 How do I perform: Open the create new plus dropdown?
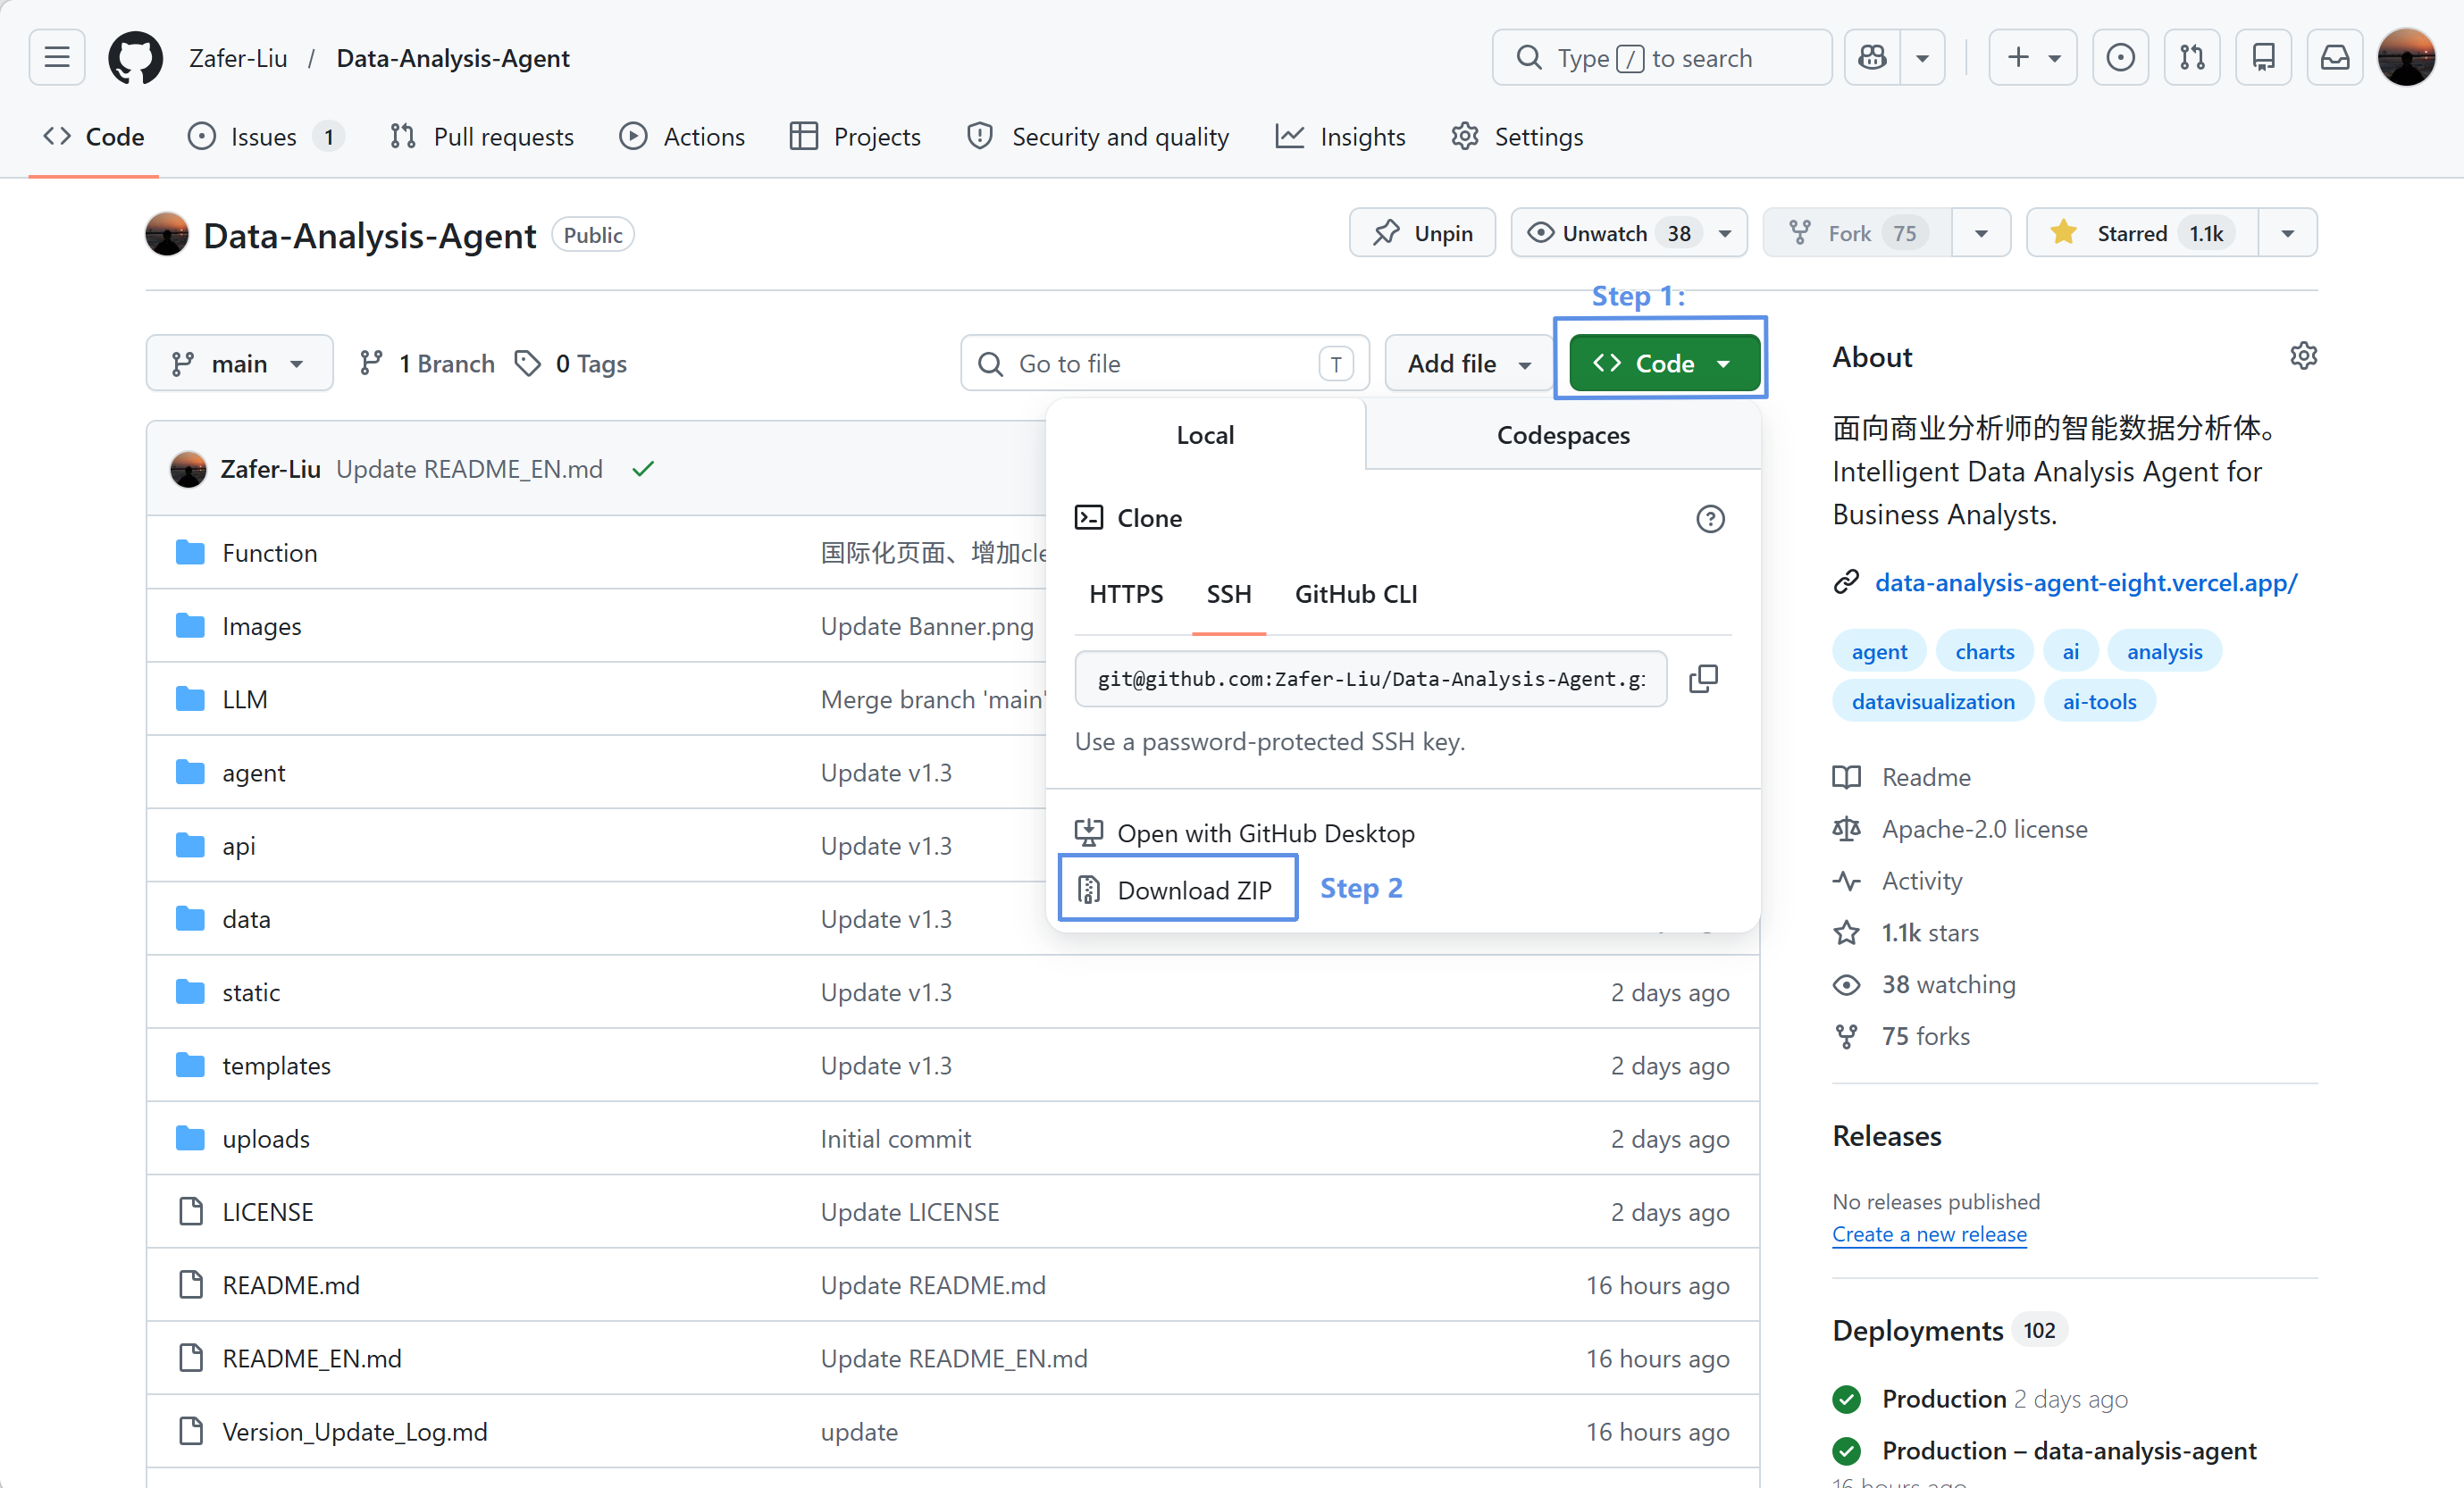(x=2033, y=58)
